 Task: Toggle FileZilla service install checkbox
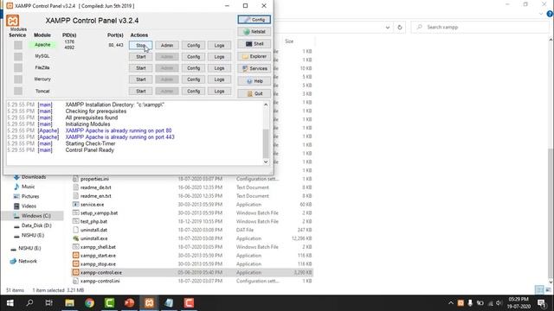tap(18, 67)
